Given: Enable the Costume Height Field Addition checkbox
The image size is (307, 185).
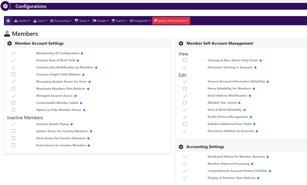Looking at the screenshot, I should (13, 74).
